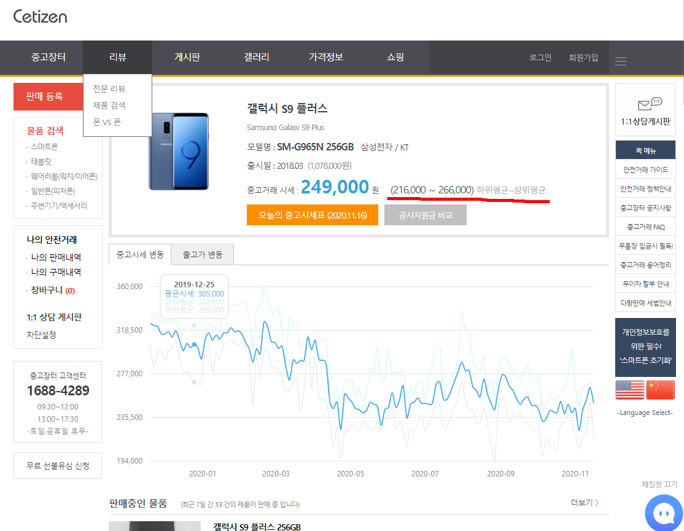Open the 쇼핑 menu

tap(395, 57)
